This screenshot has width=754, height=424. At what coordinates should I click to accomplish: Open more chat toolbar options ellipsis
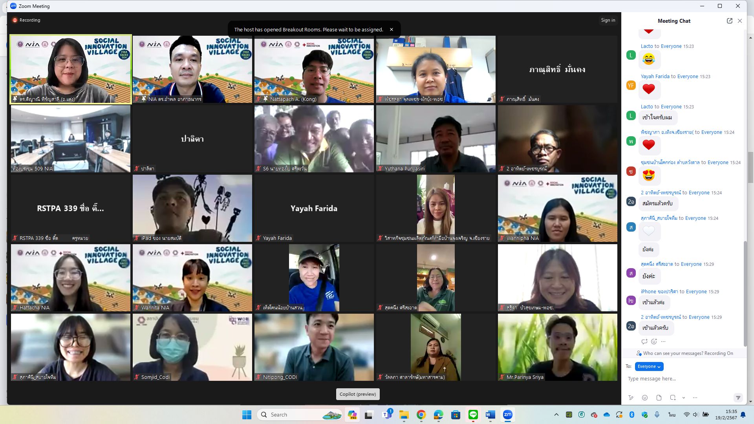pyautogui.click(x=695, y=398)
